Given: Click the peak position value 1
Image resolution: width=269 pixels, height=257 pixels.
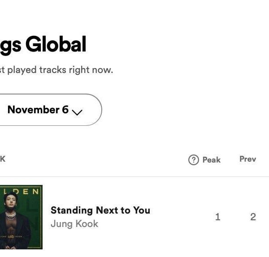Looking at the screenshot, I should (218, 217).
